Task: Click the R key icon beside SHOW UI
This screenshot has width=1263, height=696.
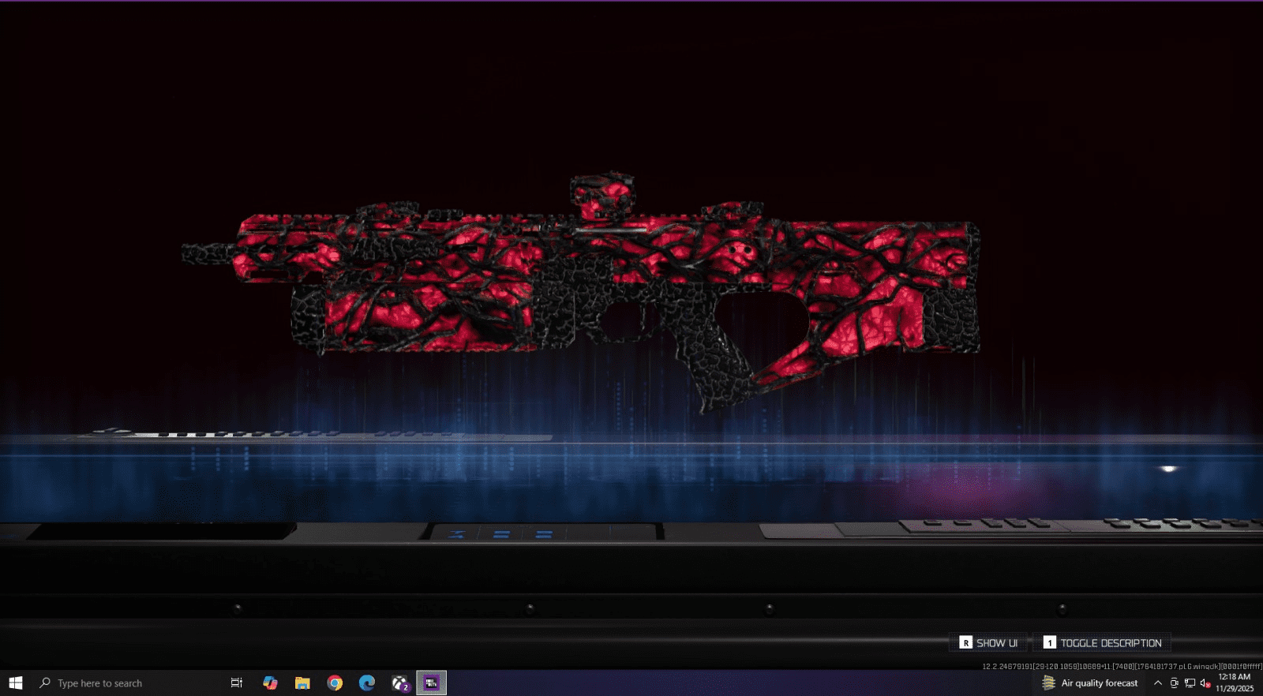Action: click(965, 643)
